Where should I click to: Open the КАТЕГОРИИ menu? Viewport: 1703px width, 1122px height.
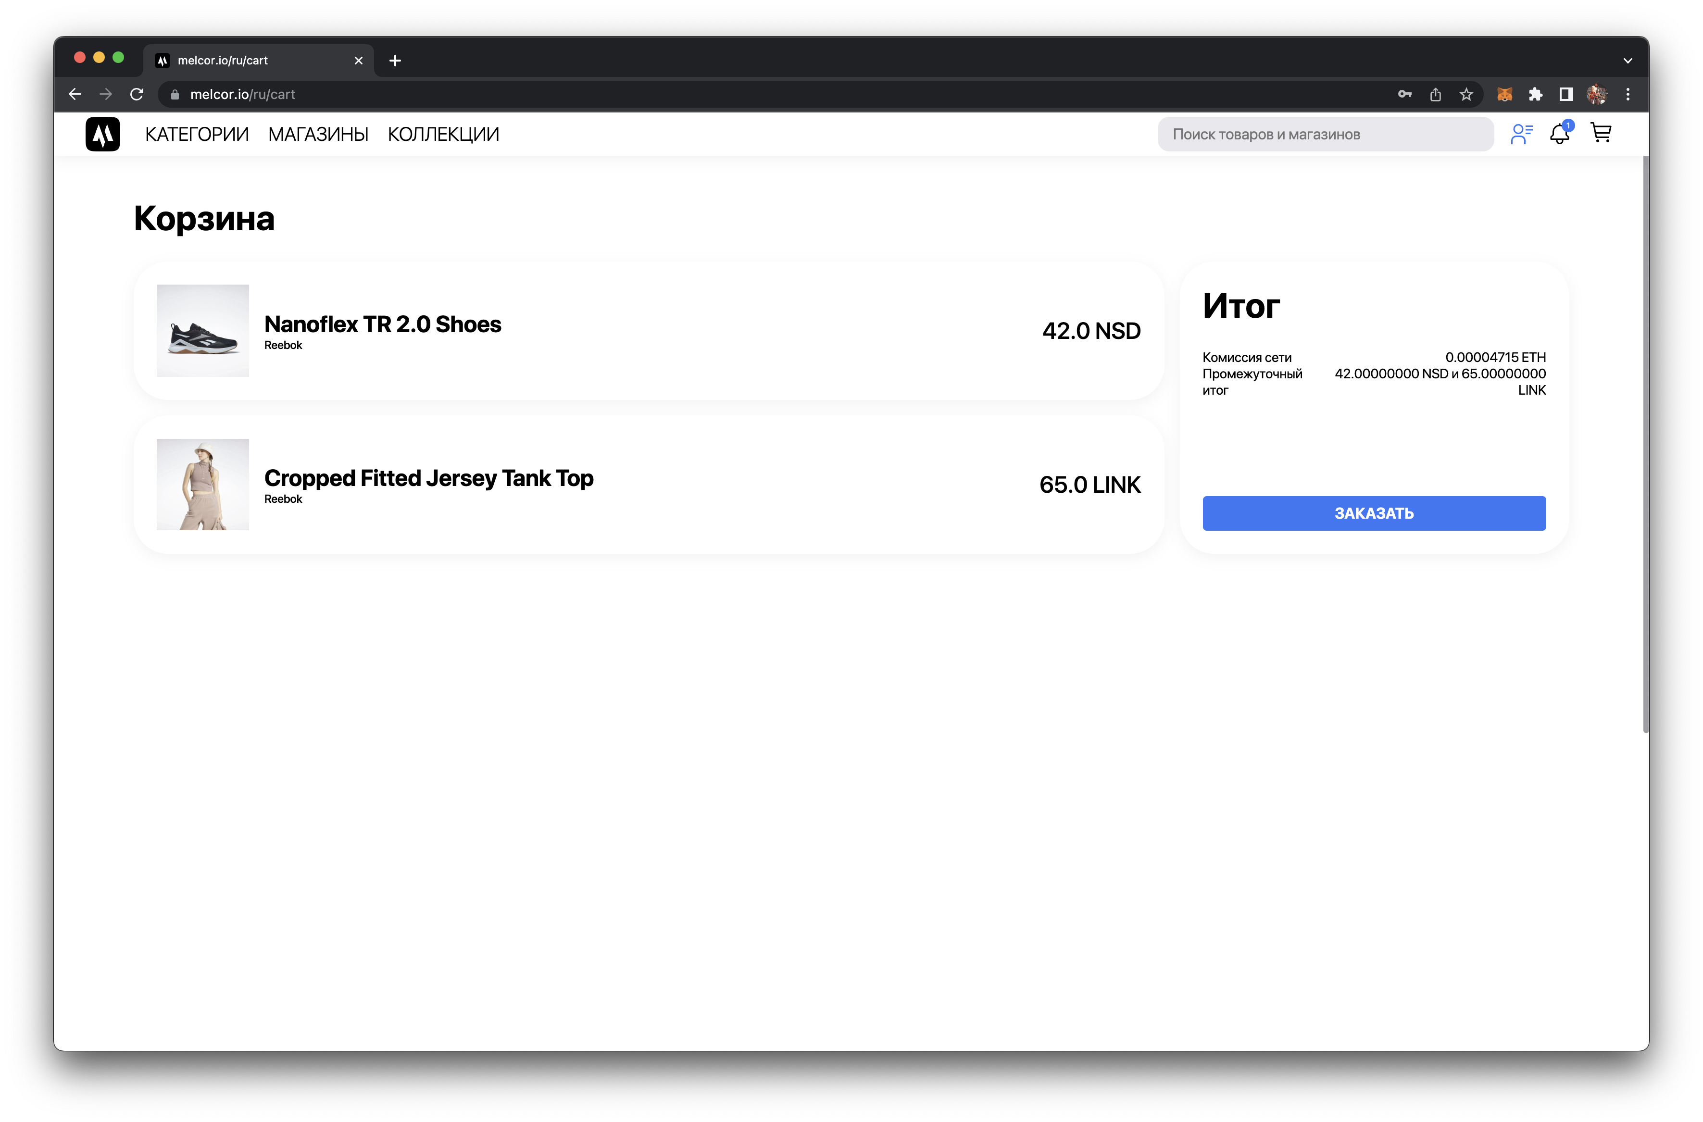tap(197, 135)
